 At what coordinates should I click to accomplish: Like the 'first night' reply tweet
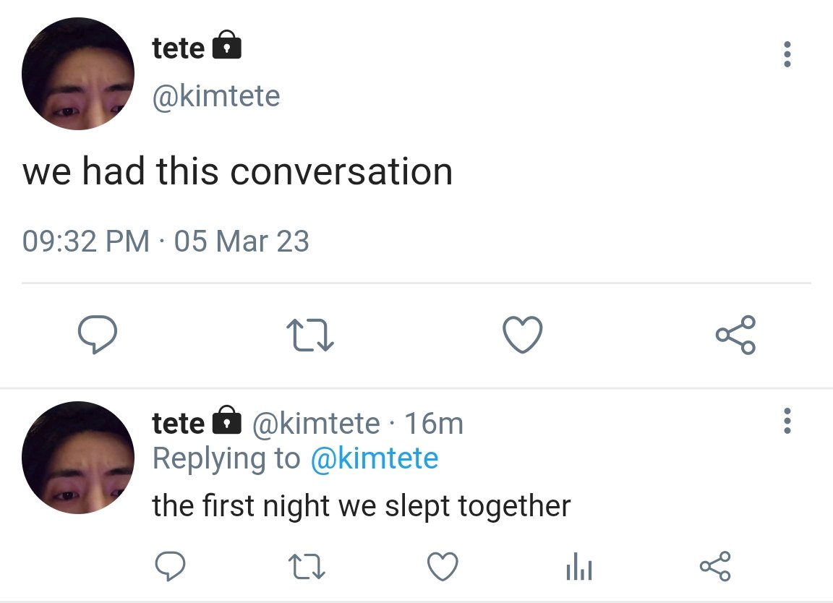443,566
